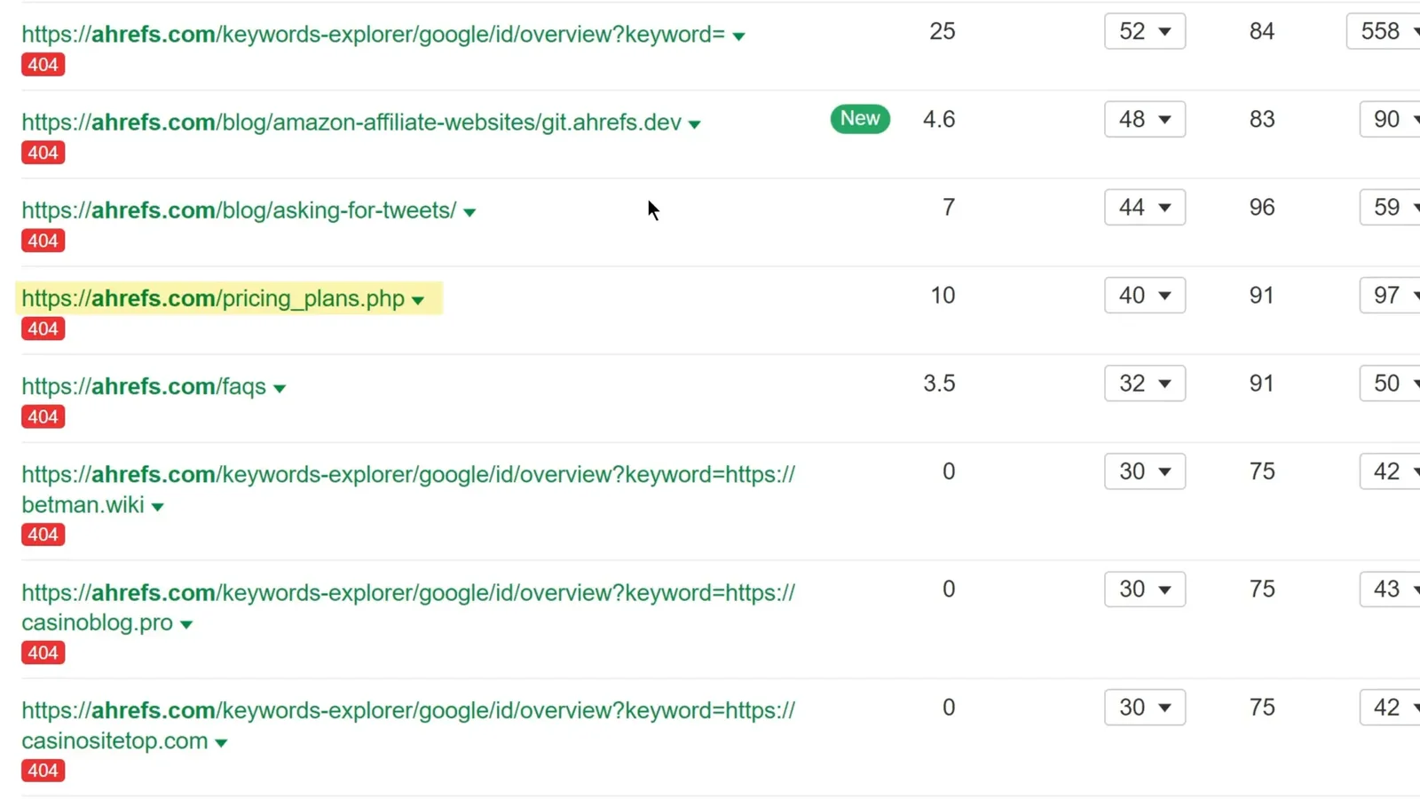Click the 404 badge under faqs URL

click(43, 416)
